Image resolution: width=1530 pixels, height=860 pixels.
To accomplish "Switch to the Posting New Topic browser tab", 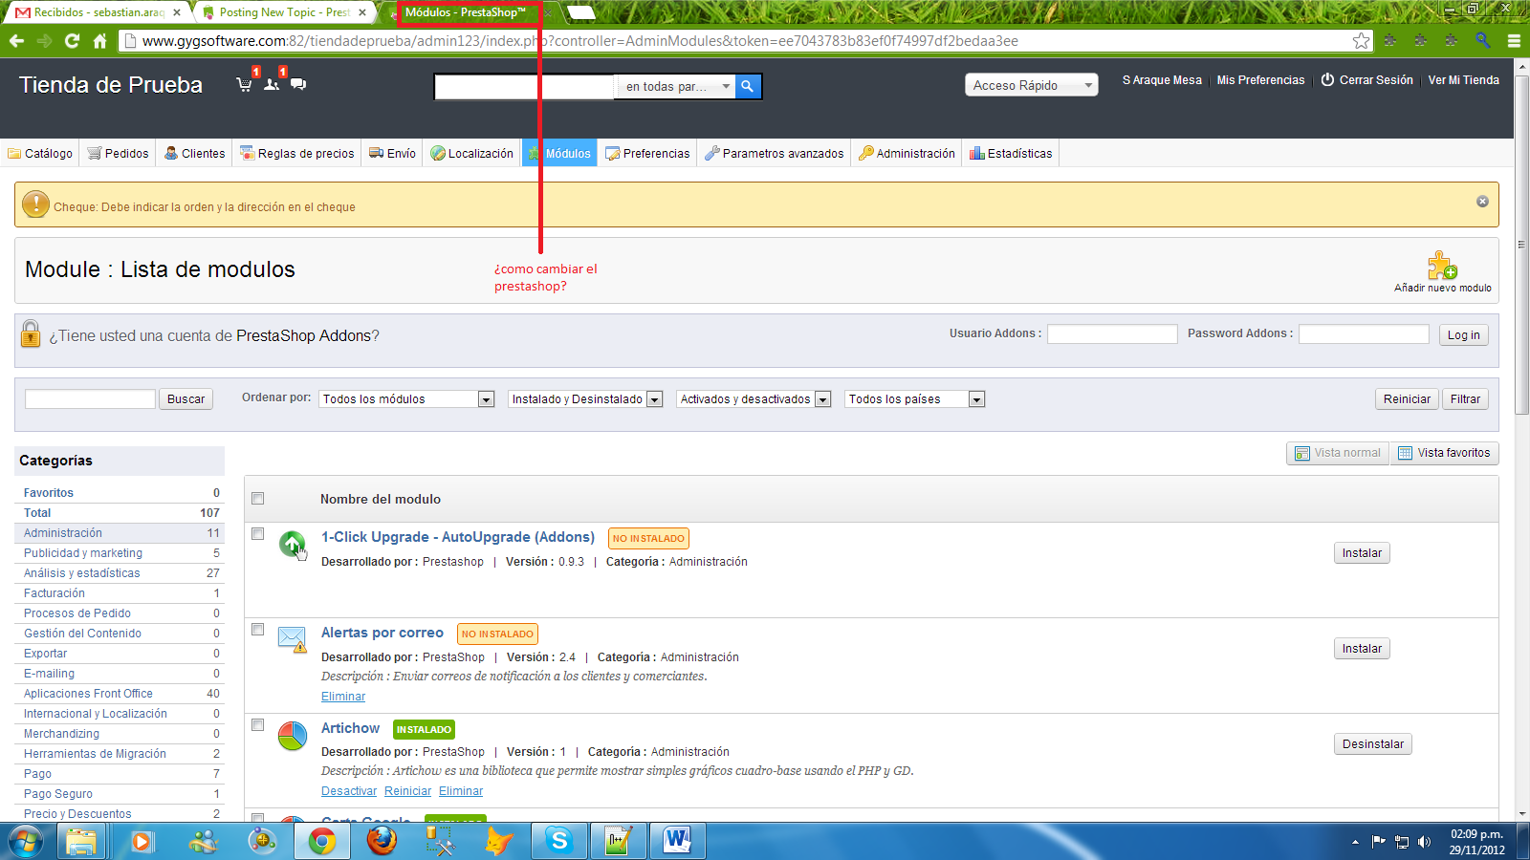I will click(x=286, y=12).
